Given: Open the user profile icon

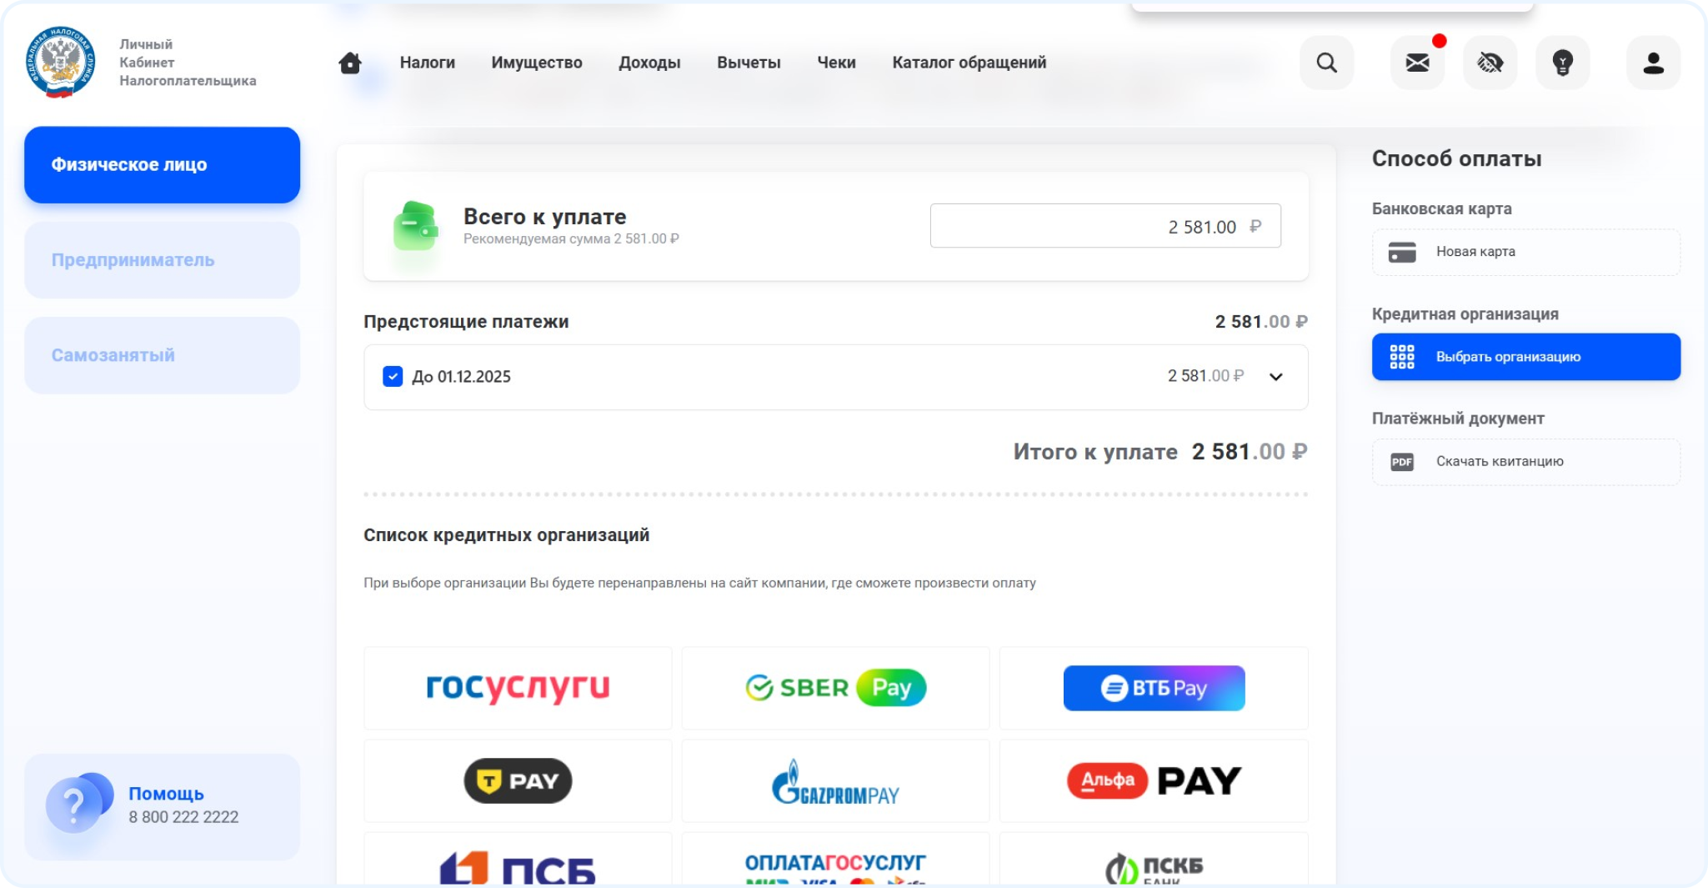Looking at the screenshot, I should 1653,63.
